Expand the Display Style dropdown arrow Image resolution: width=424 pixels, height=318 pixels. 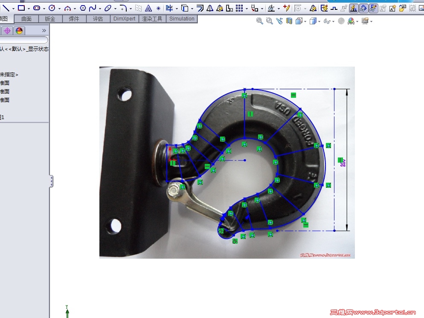(319, 21)
